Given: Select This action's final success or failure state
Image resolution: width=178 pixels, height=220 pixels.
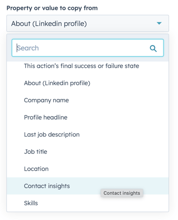Looking at the screenshot, I should point(88,66).
